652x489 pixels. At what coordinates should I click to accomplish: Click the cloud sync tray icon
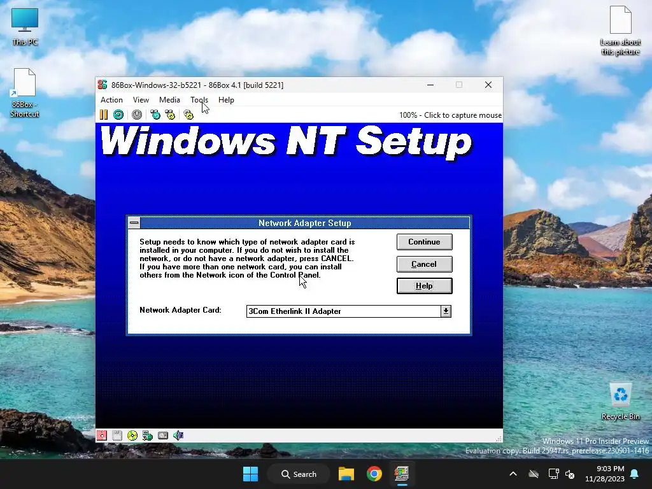(534, 474)
